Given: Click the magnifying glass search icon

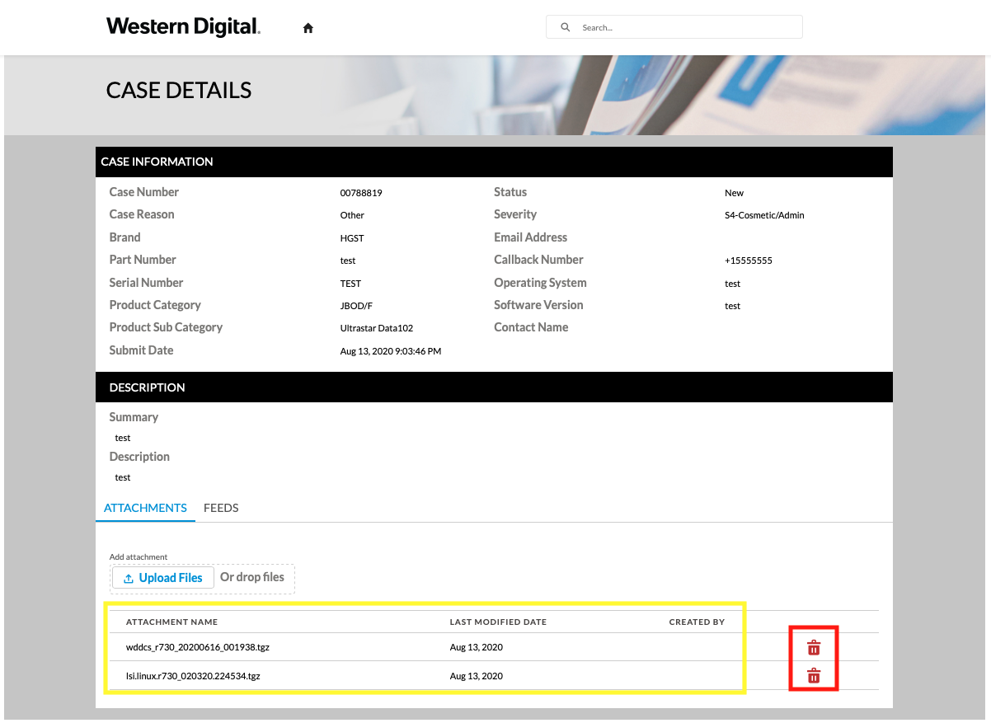Looking at the screenshot, I should pos(566,27).
